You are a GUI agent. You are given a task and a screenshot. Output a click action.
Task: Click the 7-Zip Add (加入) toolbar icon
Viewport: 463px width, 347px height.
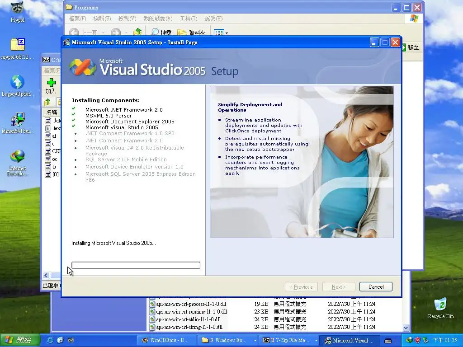tap(51, 86)
